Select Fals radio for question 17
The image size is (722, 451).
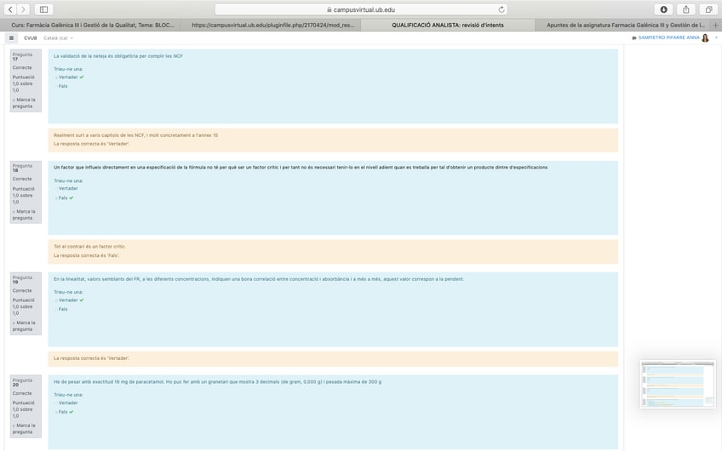(56, 87)
